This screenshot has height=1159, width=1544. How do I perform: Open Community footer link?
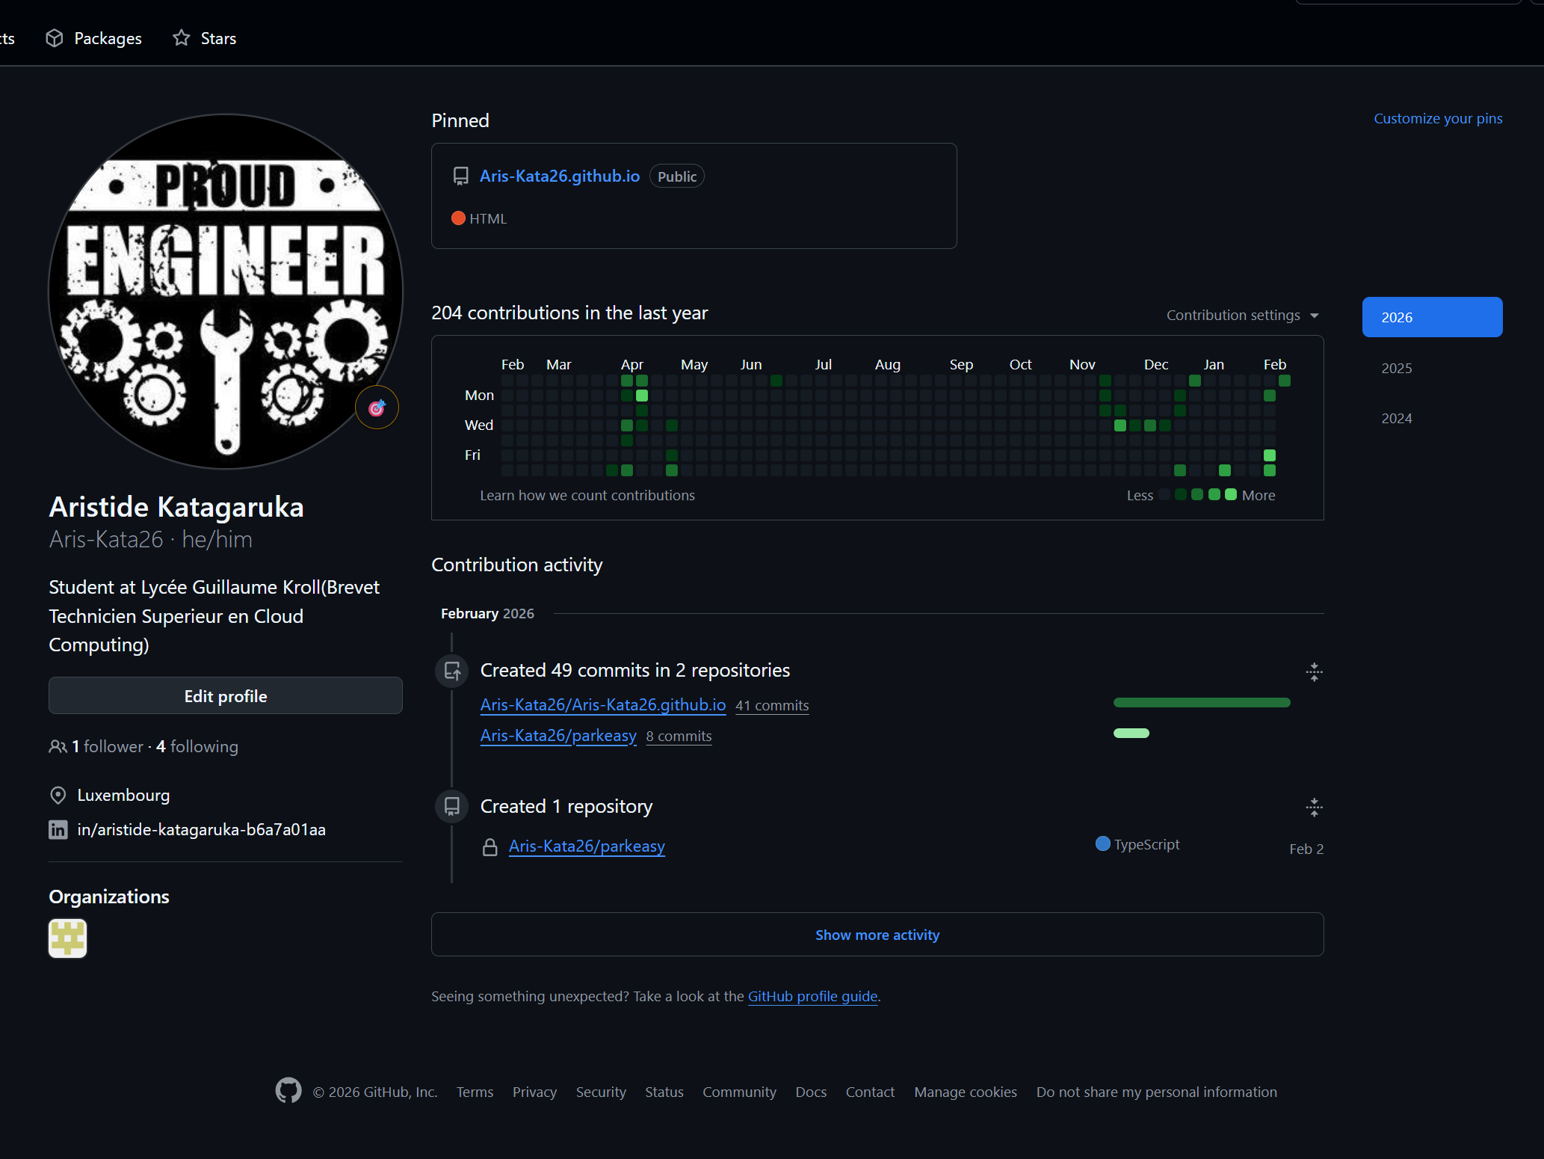pyautogui.click(x=739, y=1092)
